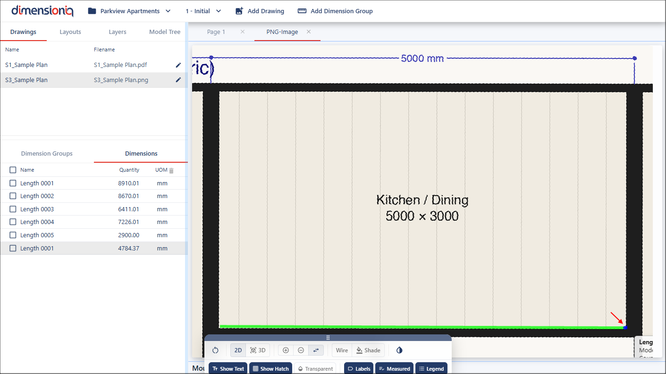The image size is (666, 374).
Task: Check the Length 0003 checkbox
Action: point(13,209)
